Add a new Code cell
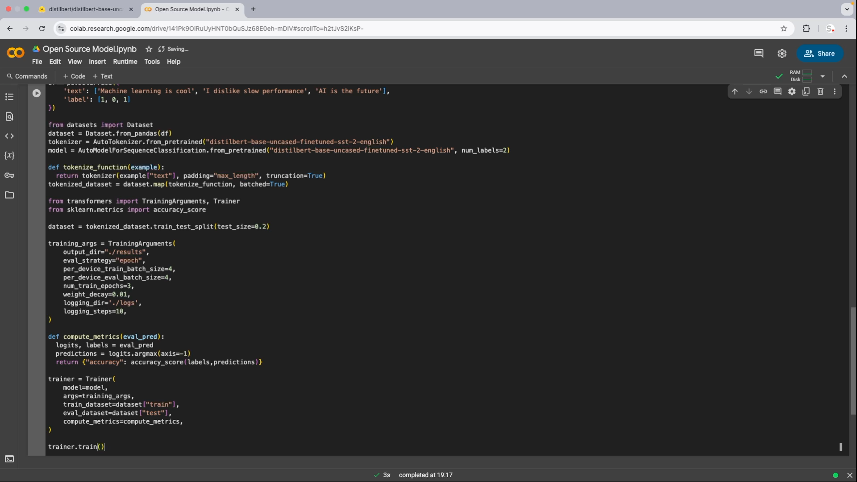This screenshot has height=482, width=857. pyautogui.click(x=74, y=76)
